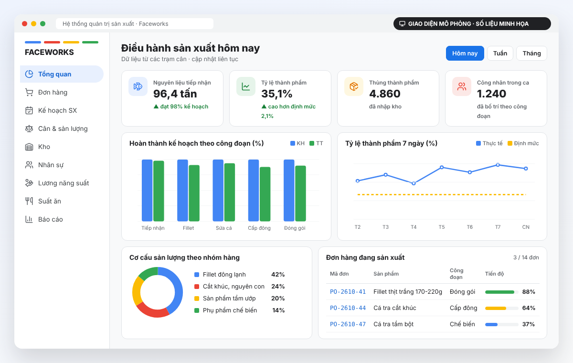Click the Nhân sự people icon
Screen dimensions: 573x363
29,165
